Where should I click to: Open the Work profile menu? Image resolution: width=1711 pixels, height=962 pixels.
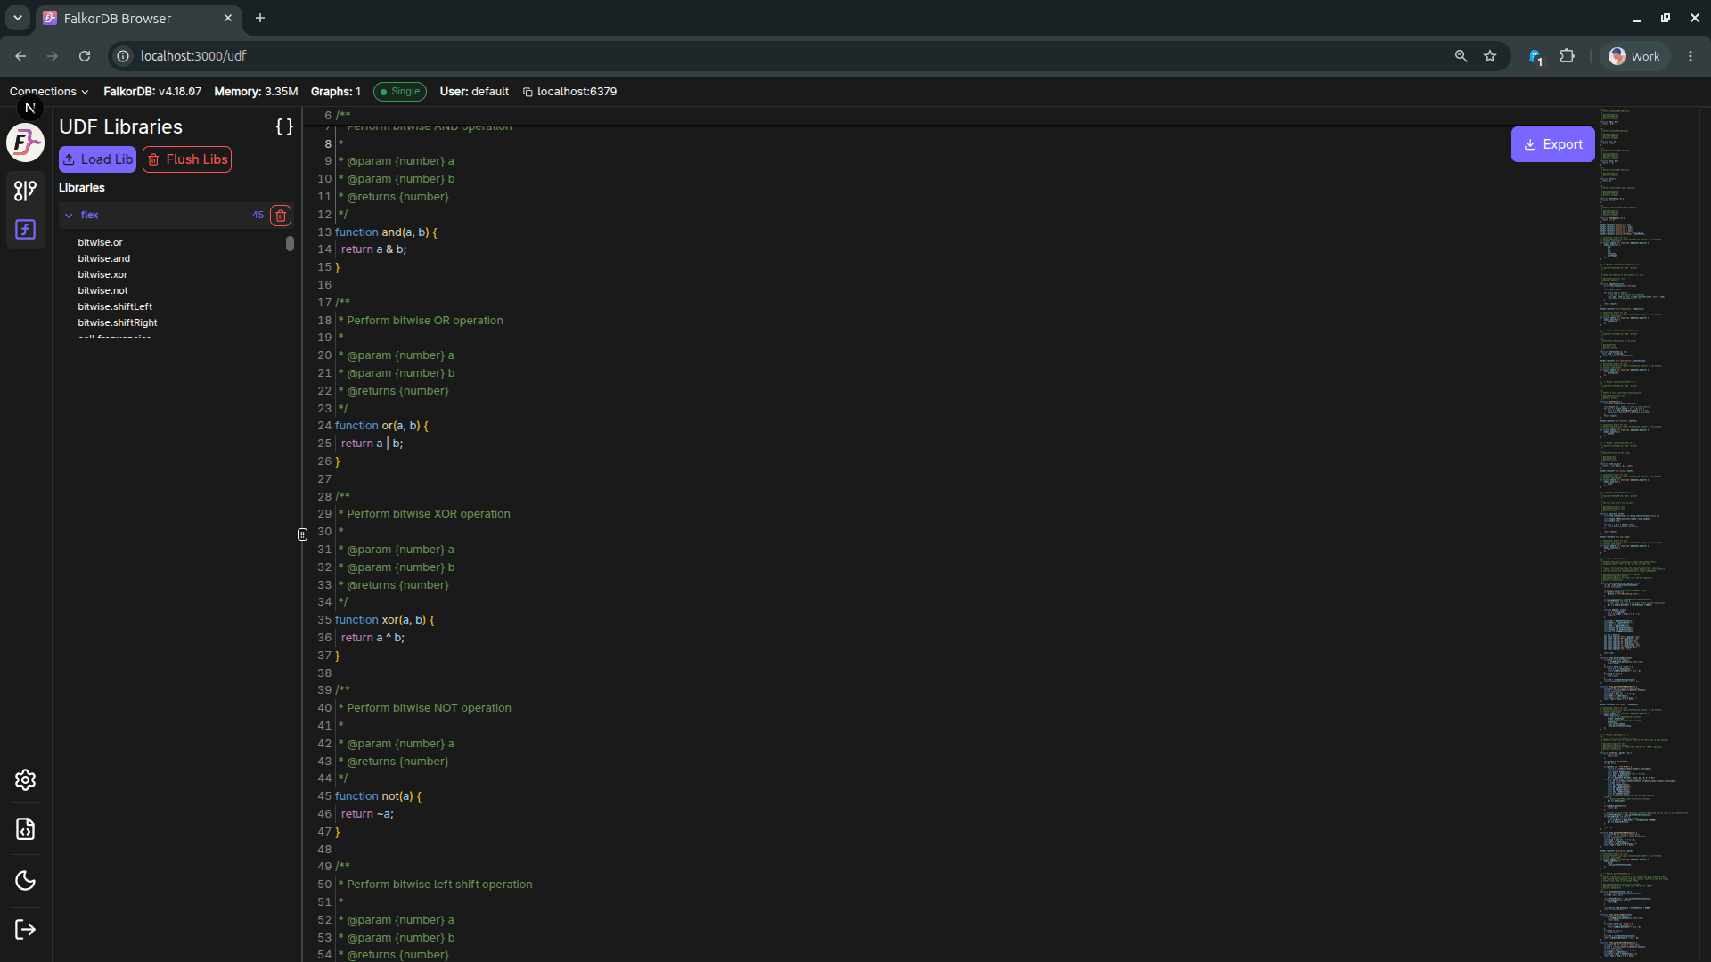pos(1634,56)
